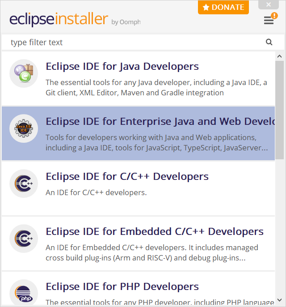Click 'An IDE for C/C++ developers.' text
Viewport: 286px width, 307px height.
pos(96,192)
